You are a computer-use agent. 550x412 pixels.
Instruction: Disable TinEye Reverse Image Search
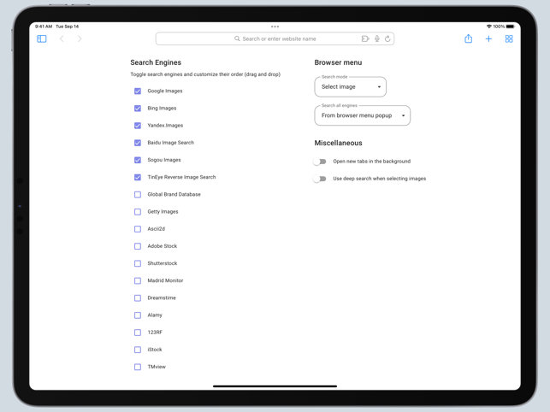[x=138, y=177]
